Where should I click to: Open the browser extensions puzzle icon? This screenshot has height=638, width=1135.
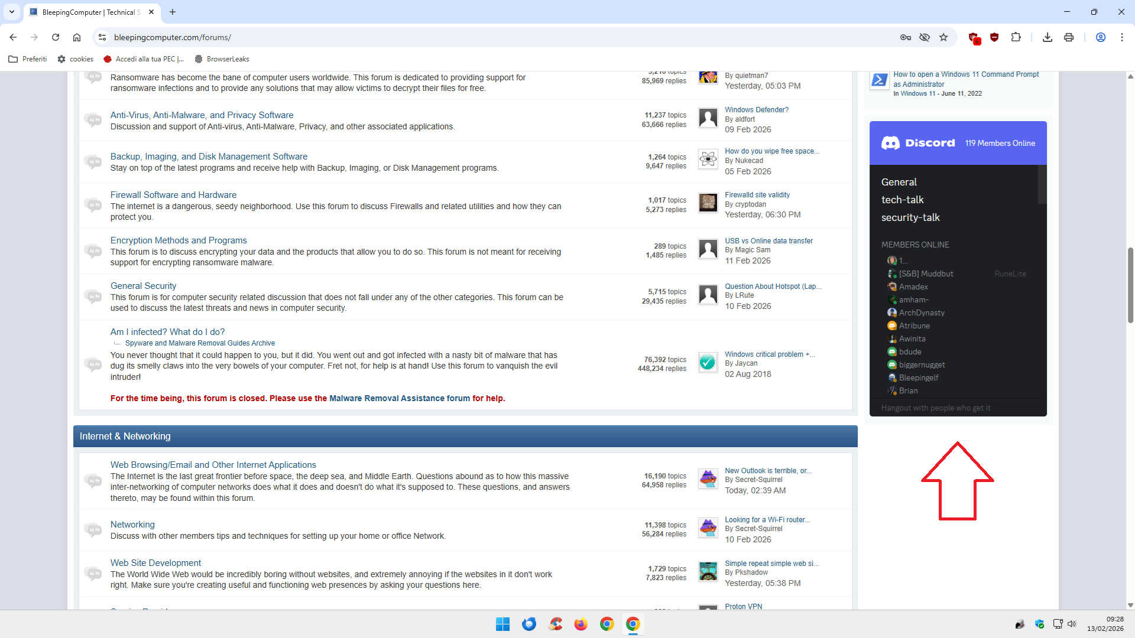point(1016,37)
